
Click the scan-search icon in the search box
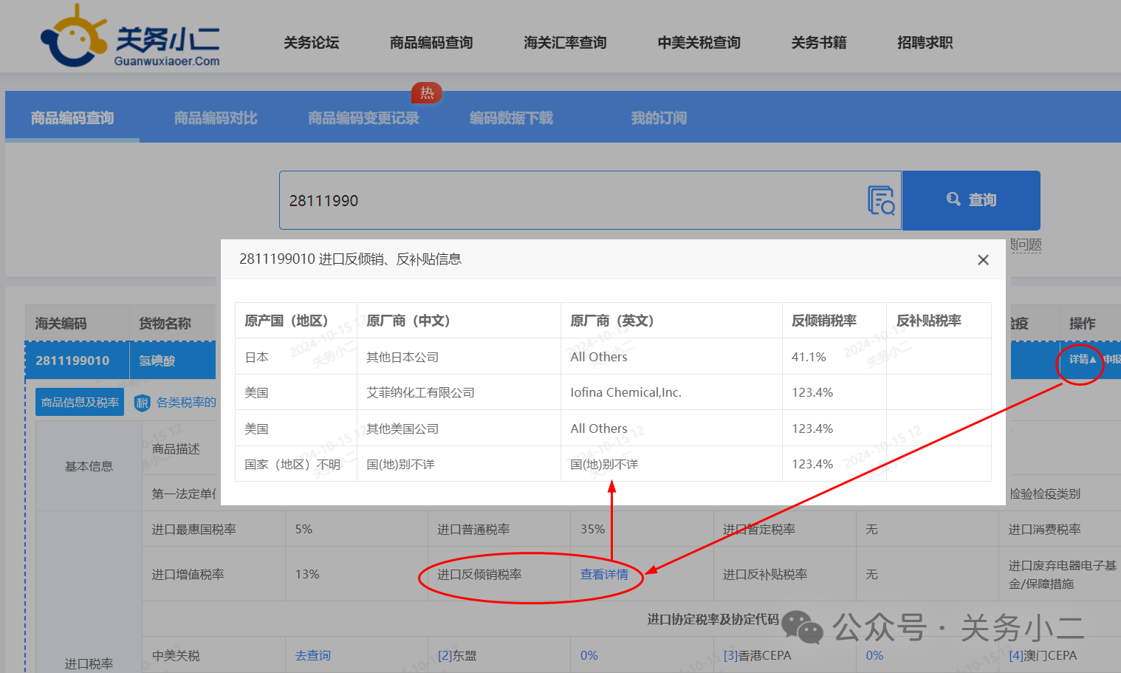tap(881, 200)
